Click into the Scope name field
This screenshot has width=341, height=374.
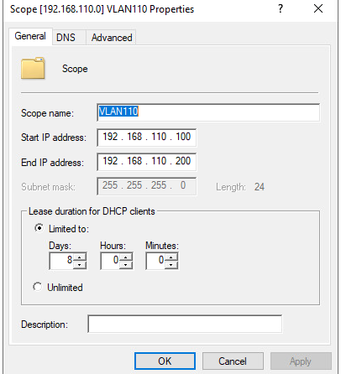[208, 112]
